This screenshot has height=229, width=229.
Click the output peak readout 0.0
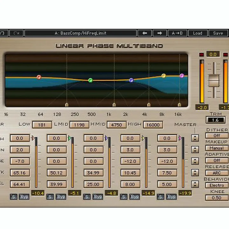pyautogui.click(x=213, y=54)
